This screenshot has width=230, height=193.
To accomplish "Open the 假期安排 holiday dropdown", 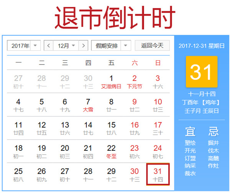I will coord(111,46).
